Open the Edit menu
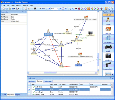 [8, 6]
